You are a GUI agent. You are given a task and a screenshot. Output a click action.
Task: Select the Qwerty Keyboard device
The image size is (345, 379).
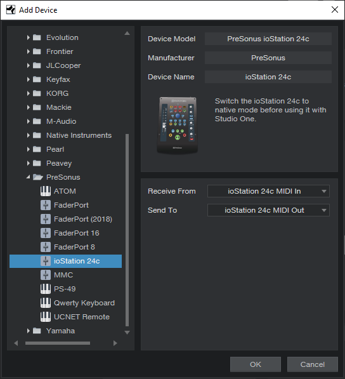point(65,303)
